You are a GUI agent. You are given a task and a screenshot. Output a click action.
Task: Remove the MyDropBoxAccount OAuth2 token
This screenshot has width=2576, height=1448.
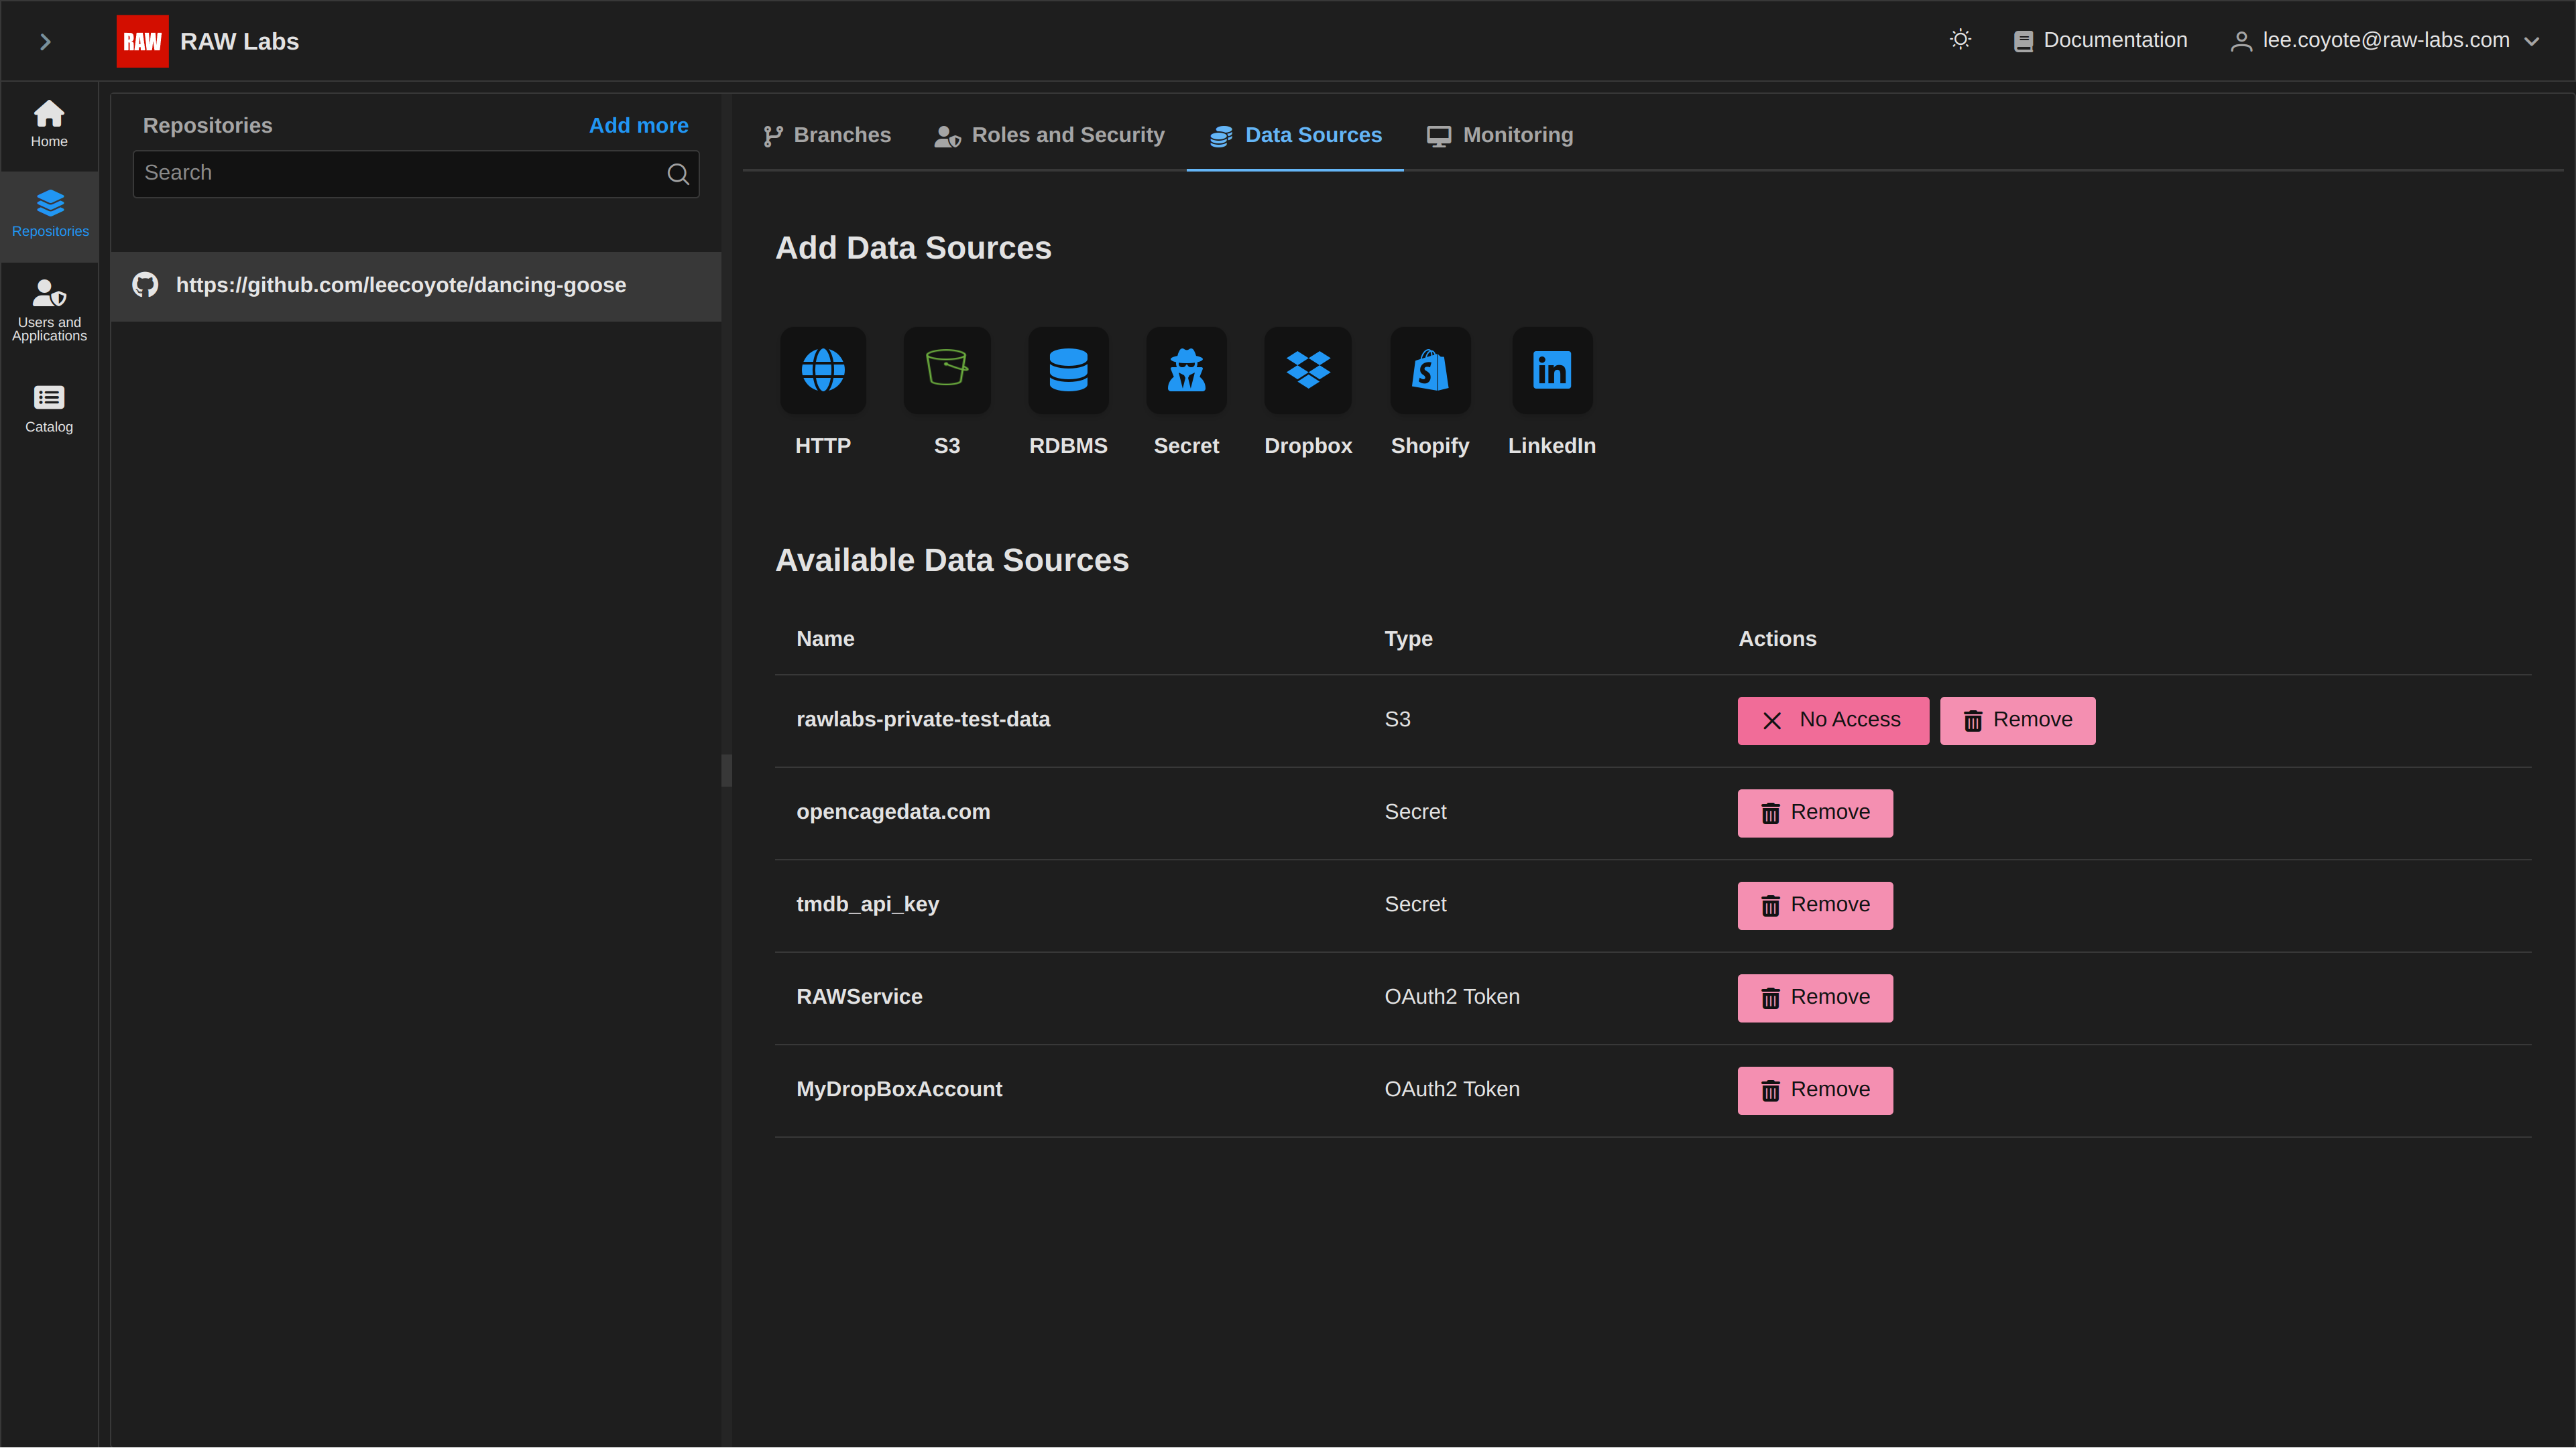pos(1815,1090)
